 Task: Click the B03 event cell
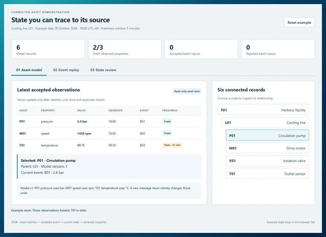(x=143, y=145)
